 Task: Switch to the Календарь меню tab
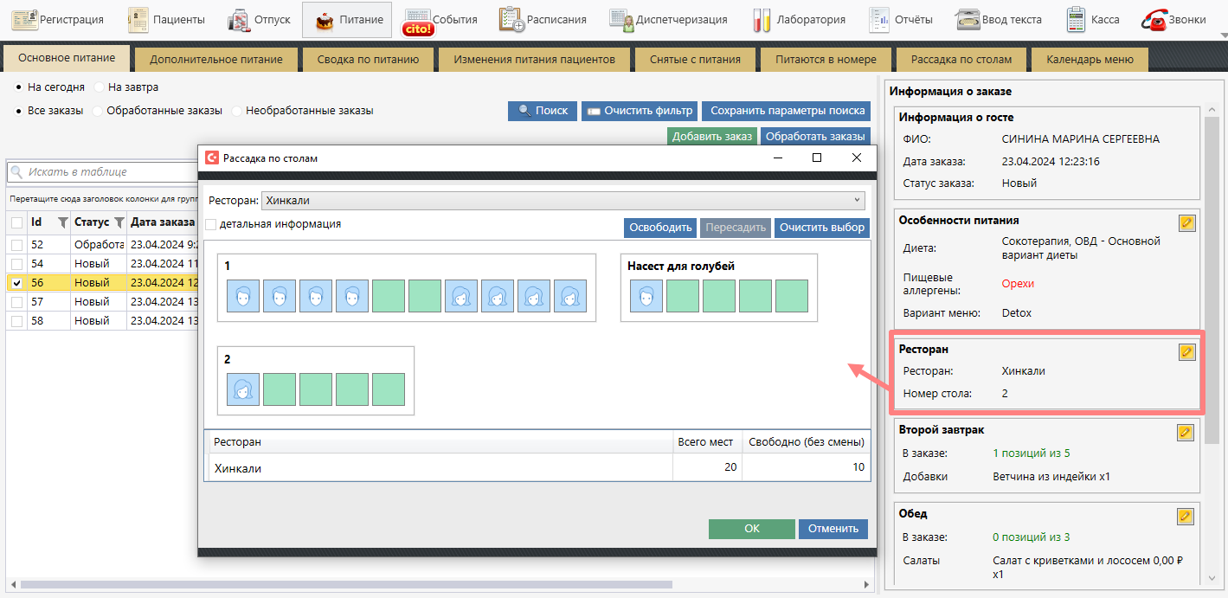pos(1089,60)
